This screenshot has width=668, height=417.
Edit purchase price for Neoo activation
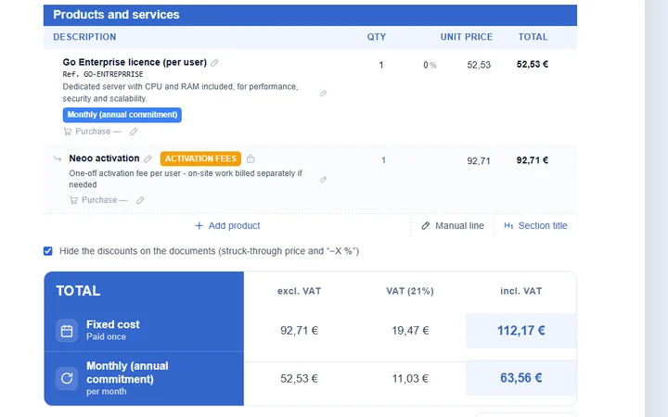click(140, 200)
